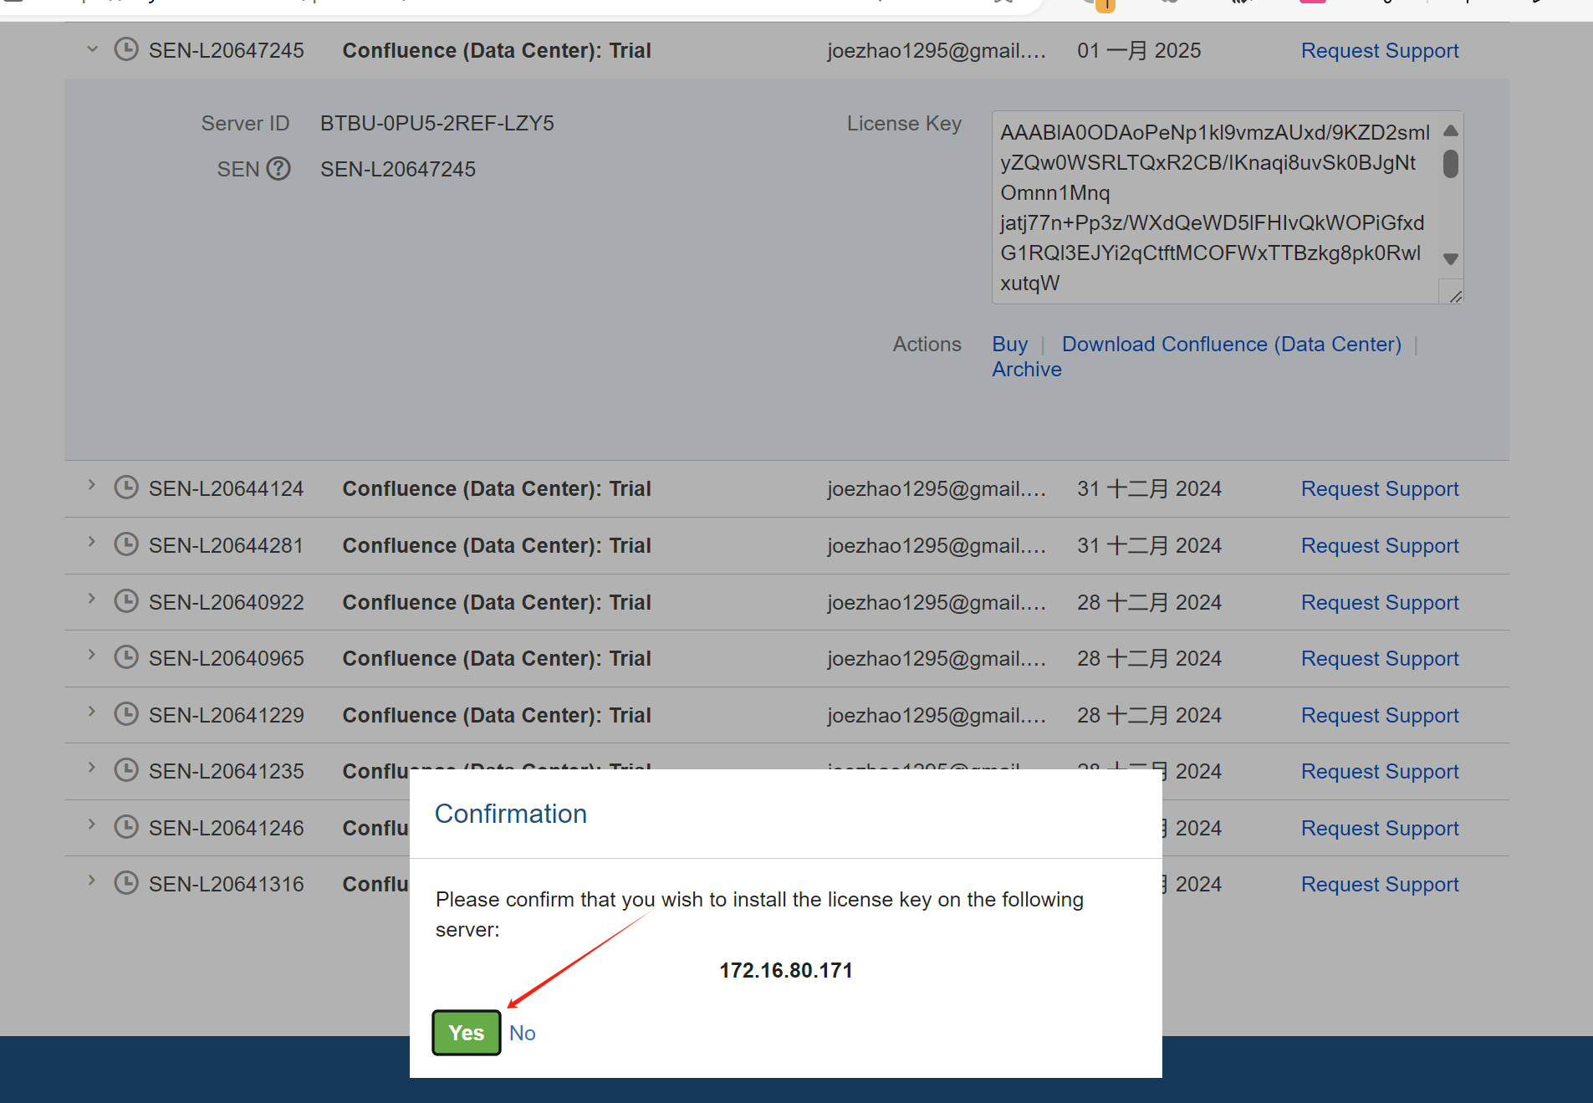Click the license key scroll down arrow
This screenshot has width=1593, height=1103.
tap(1451, 259)
